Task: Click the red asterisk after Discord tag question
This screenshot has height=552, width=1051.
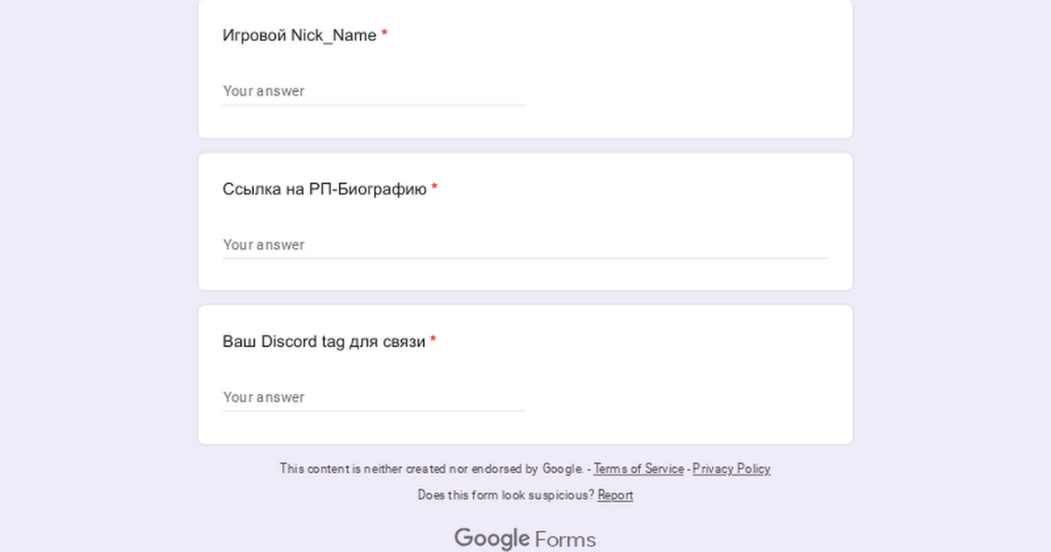Action: pyautogui.click(x=433, y=341)
